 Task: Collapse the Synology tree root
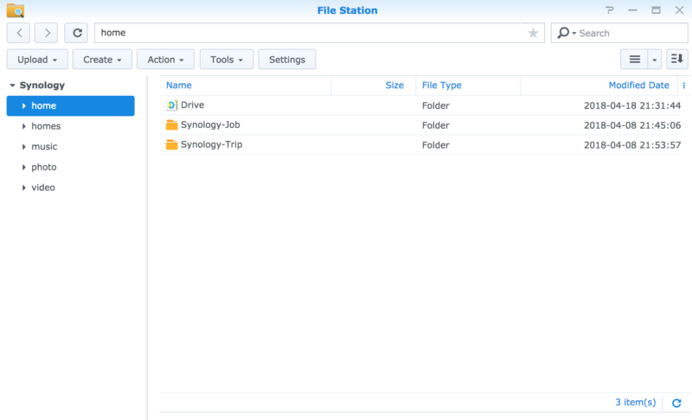(x=12, y=85)
